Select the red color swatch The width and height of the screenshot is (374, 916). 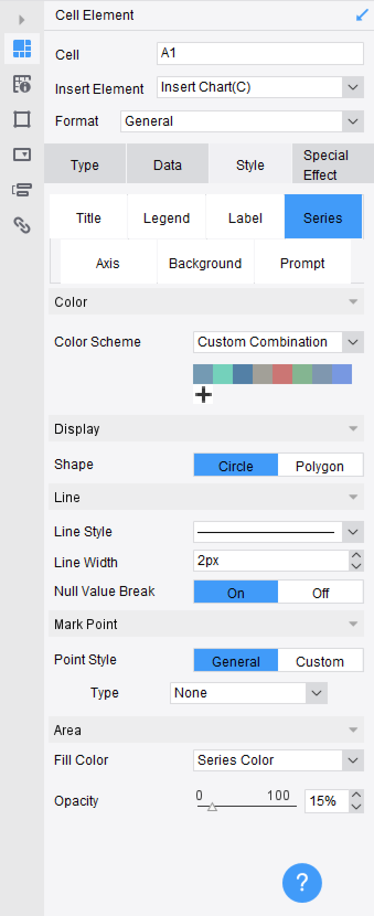point(282,374)
